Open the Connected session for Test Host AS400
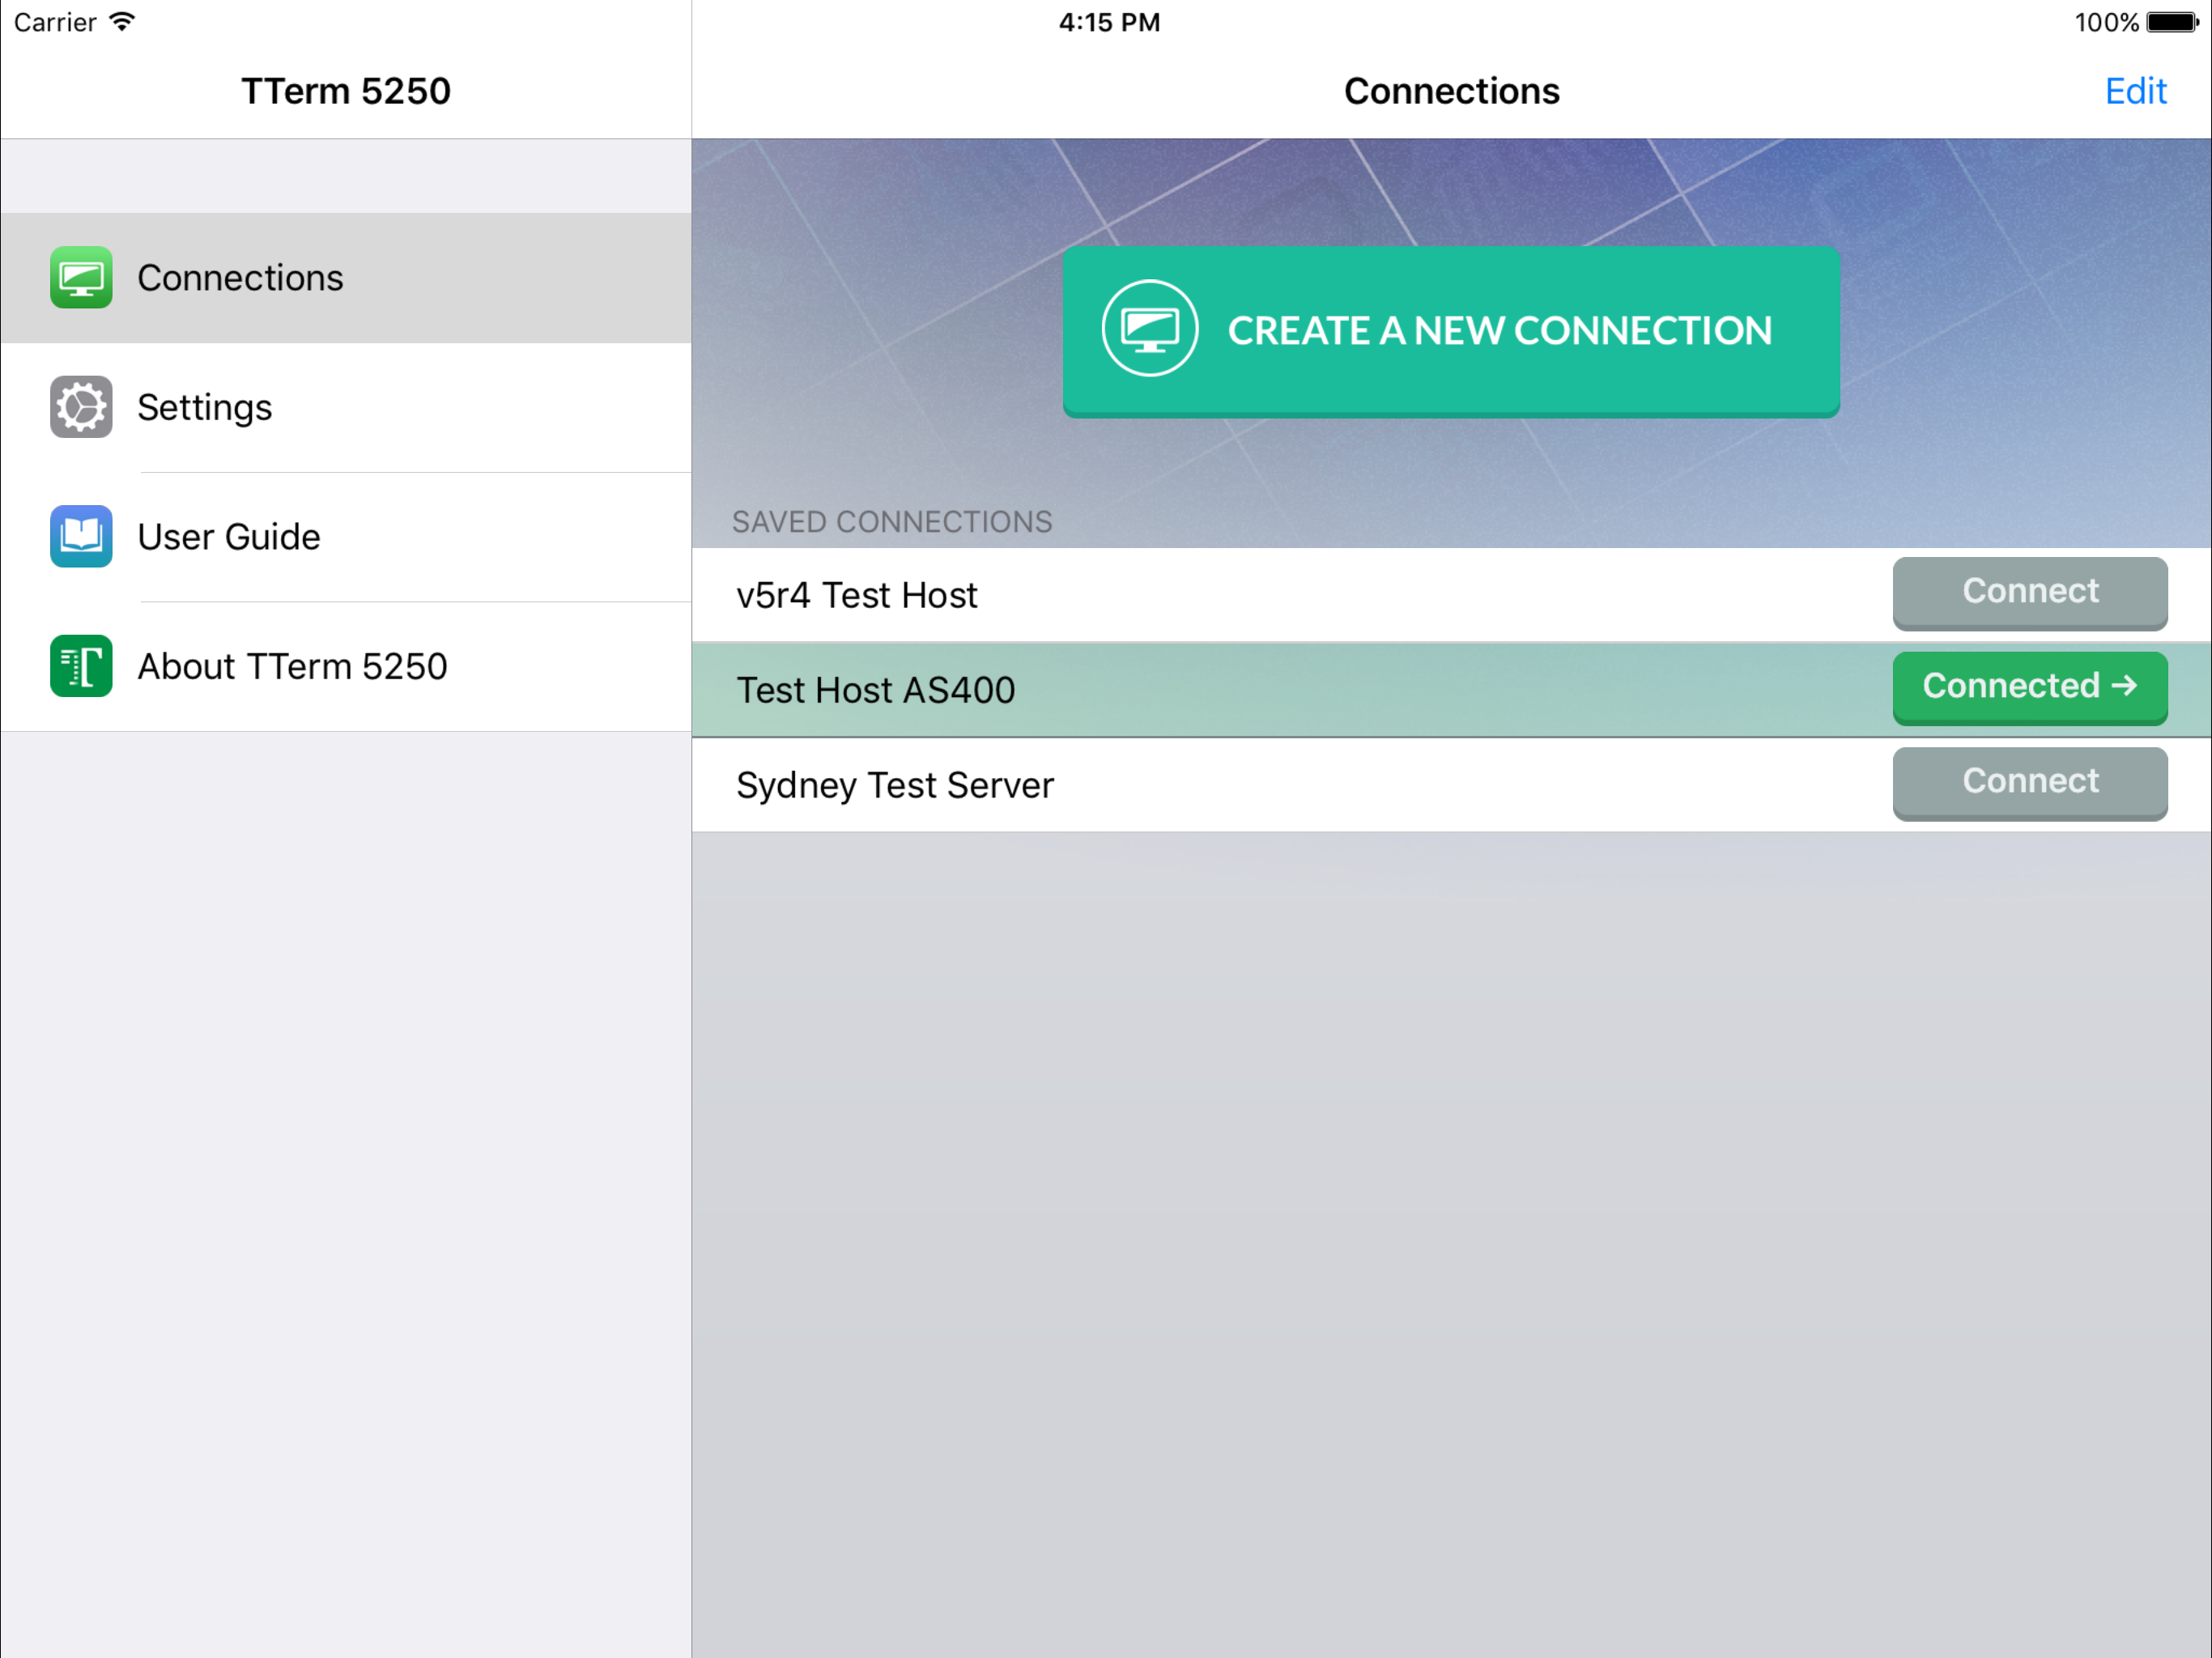Image resolution: width=2212 pixels, height=1658 pixels. pos(2030,688)
